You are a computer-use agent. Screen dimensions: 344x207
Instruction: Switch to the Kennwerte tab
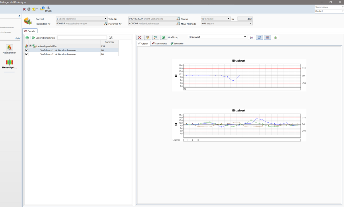(x=160, y=44)
